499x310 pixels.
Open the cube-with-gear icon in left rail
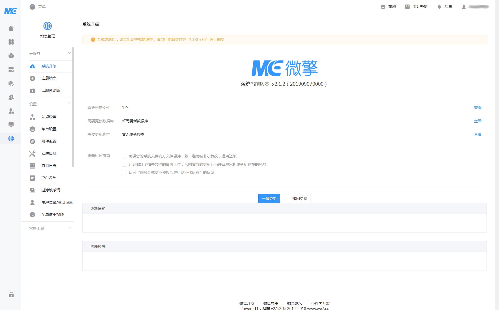tap(11, 83)
